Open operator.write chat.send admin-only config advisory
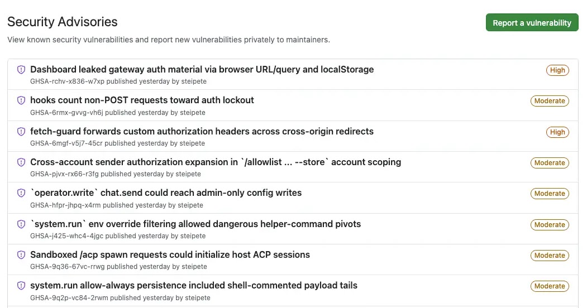This screenshot has height=308, width=587. click(166, 193)
